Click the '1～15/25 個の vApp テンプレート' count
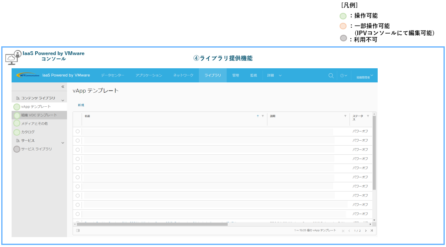This screenshot has height=247, width=446. coord(315,230)
